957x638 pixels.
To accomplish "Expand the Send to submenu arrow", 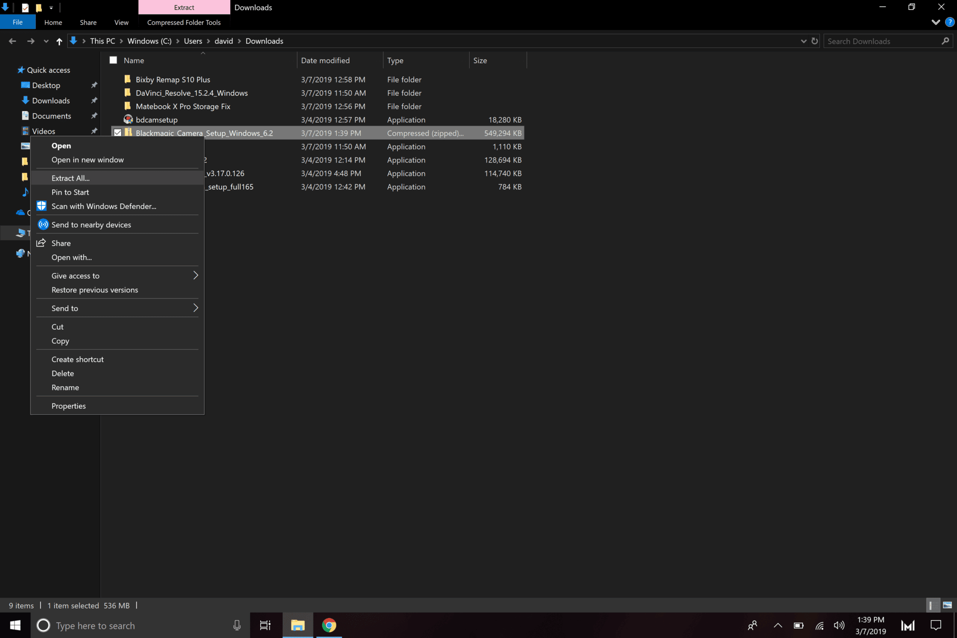I will tap(195, 308).
